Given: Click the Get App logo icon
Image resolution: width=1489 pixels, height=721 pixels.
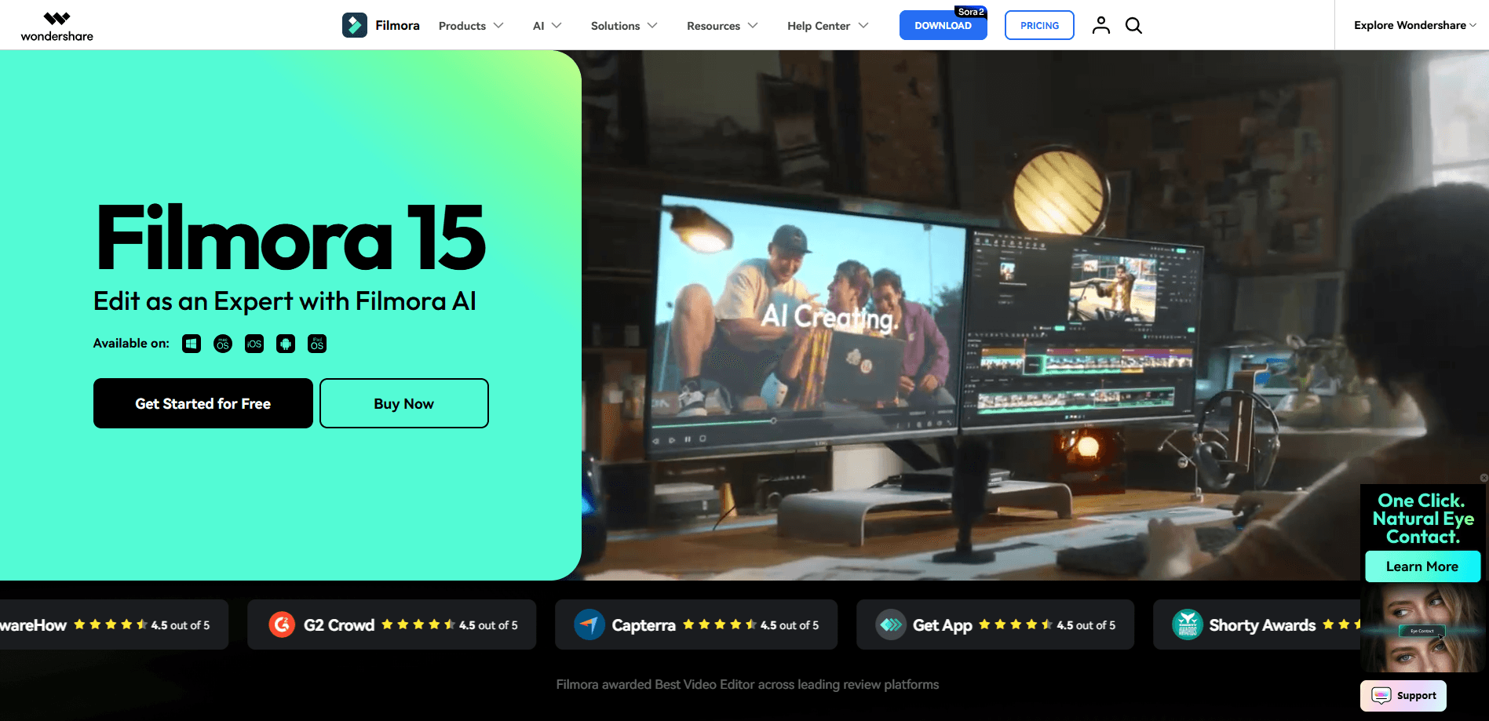Looking at the screenshot, I should 891,625.
